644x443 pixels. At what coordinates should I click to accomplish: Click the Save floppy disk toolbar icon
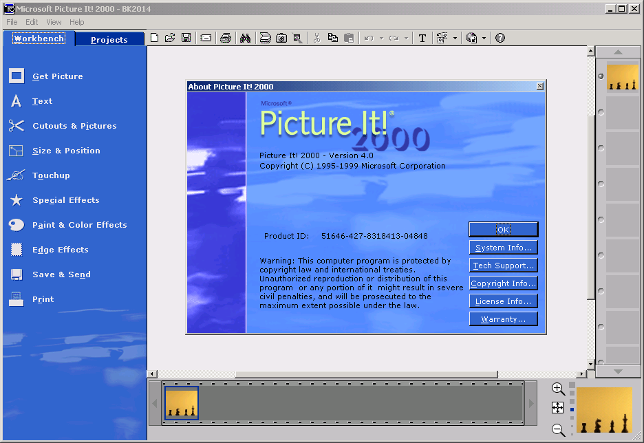pyautogui.click(x=186, y=39)
